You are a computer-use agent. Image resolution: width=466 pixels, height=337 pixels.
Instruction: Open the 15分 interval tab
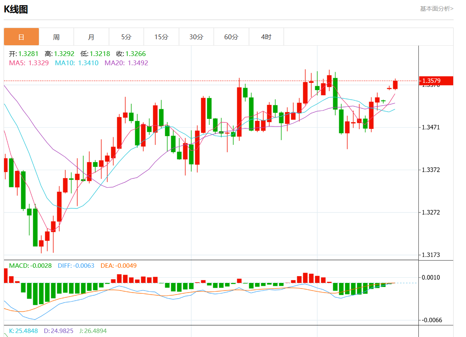(x=161, y=37)
